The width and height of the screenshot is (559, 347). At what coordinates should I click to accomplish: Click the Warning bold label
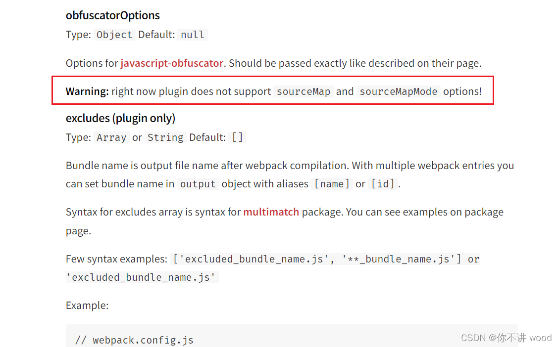click(x=87, y=91)
